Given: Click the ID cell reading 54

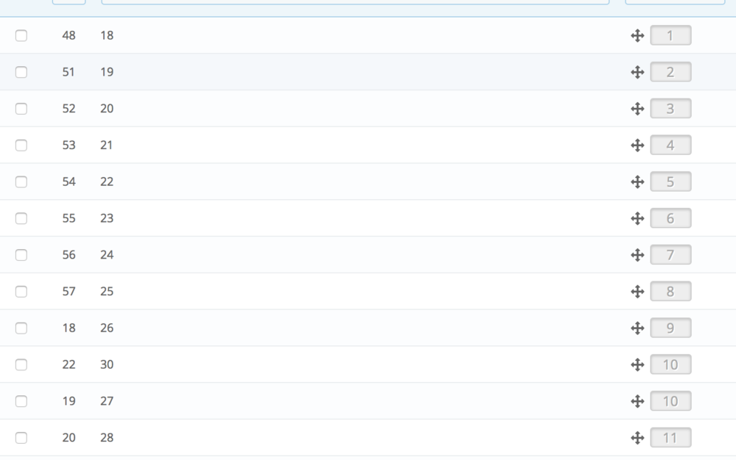Looking at the screenshot, I should click(68, 182).
